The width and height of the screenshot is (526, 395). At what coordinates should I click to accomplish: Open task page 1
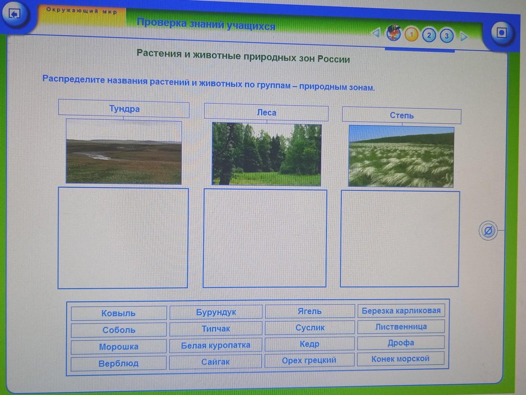click(411, 34)
